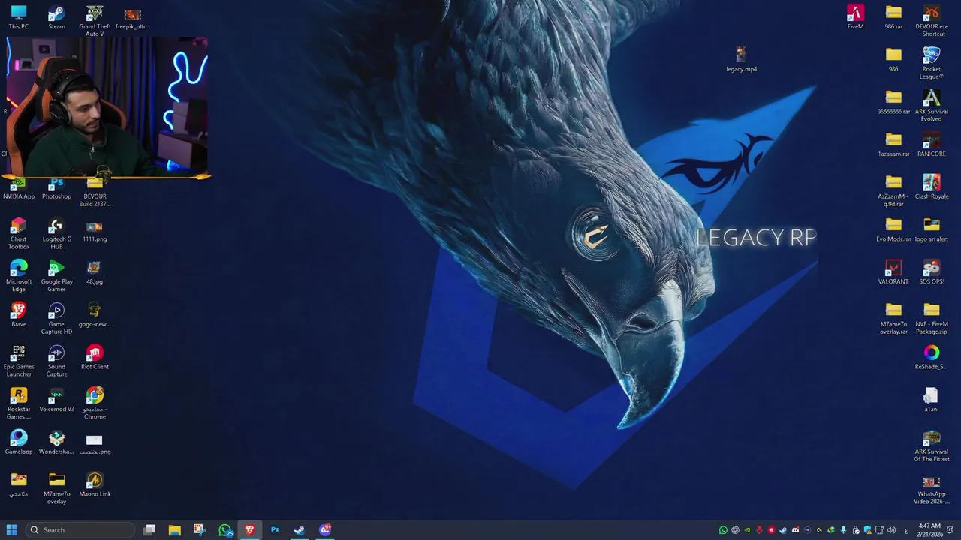
Task: Open the Discord system tray icon
Action: pos(795,530)
